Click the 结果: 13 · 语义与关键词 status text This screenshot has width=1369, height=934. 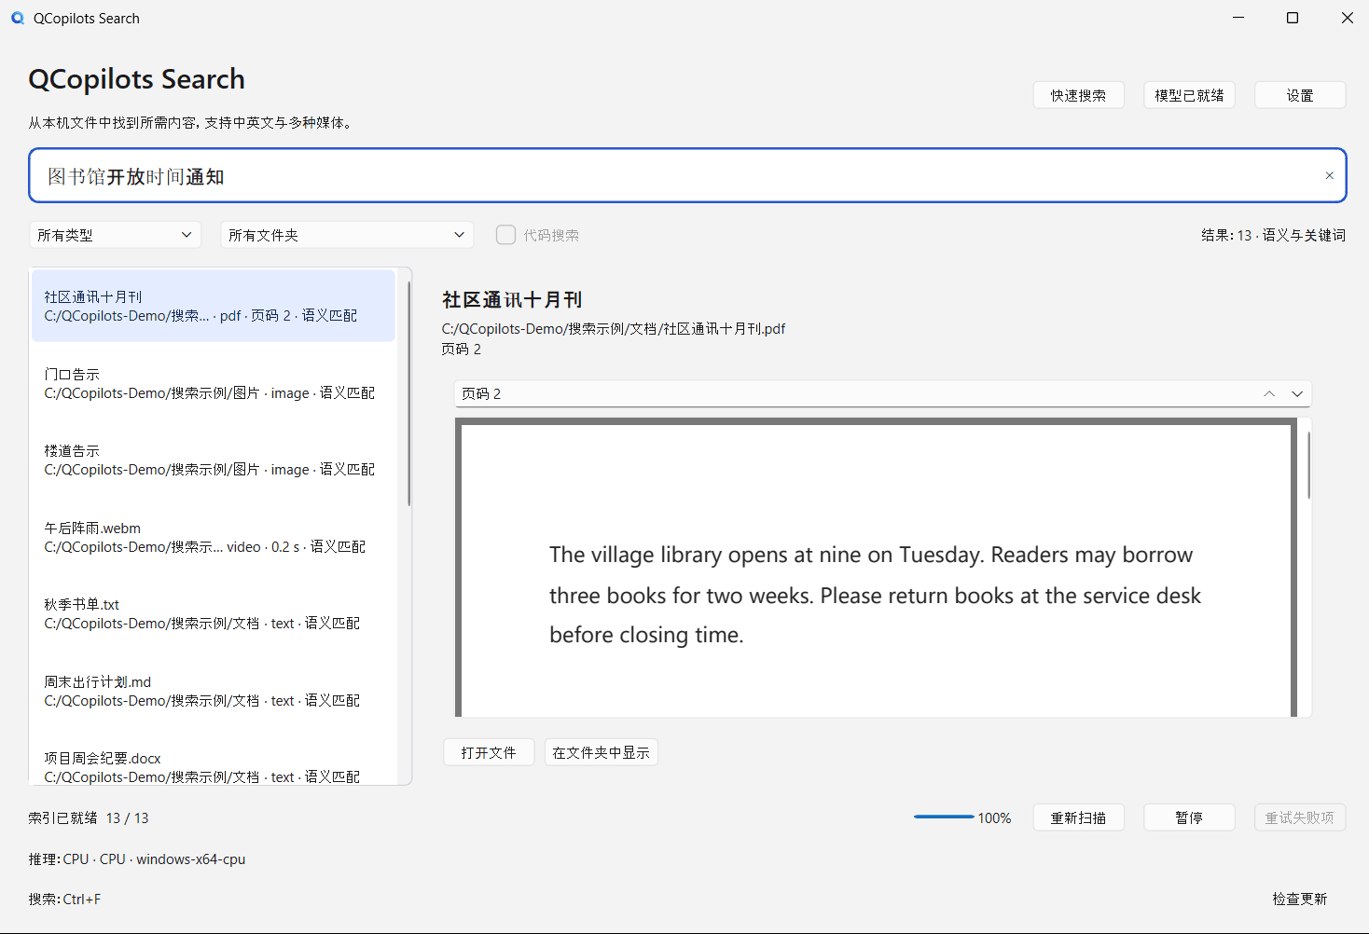click(1273, 235)
